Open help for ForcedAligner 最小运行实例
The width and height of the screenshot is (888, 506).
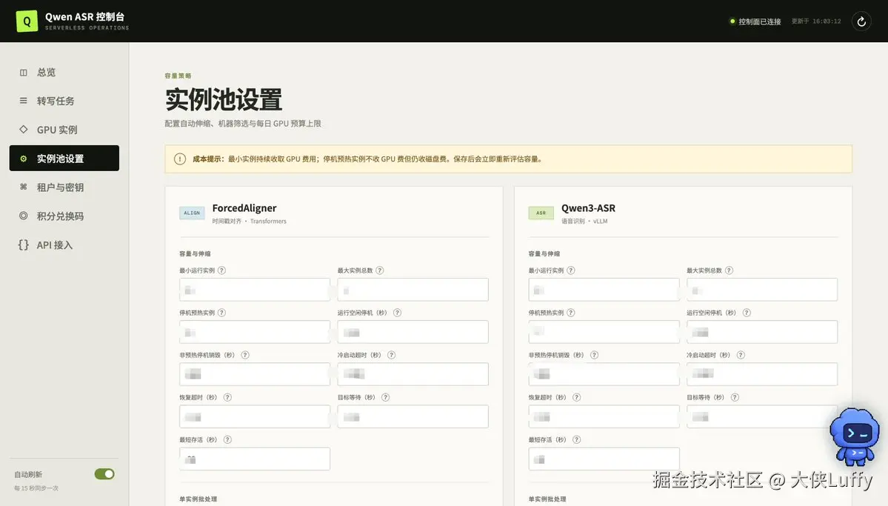coord(222,270)
